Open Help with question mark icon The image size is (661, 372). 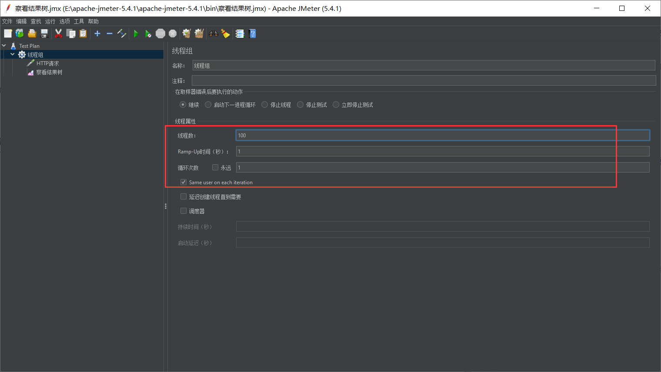pos(252,33)
